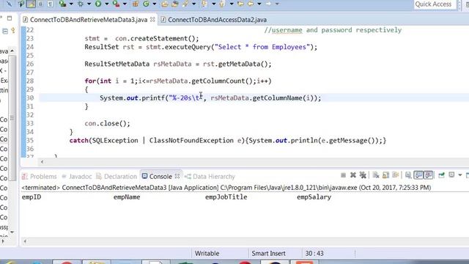Image resolution: width=469 pixels, height=264 pixels.
Task: Click the empJobTitle console output text
Action: [226, 197]
